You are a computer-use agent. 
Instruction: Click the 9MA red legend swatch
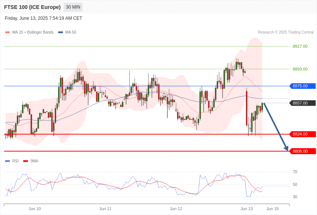click(x=26, y=161)
